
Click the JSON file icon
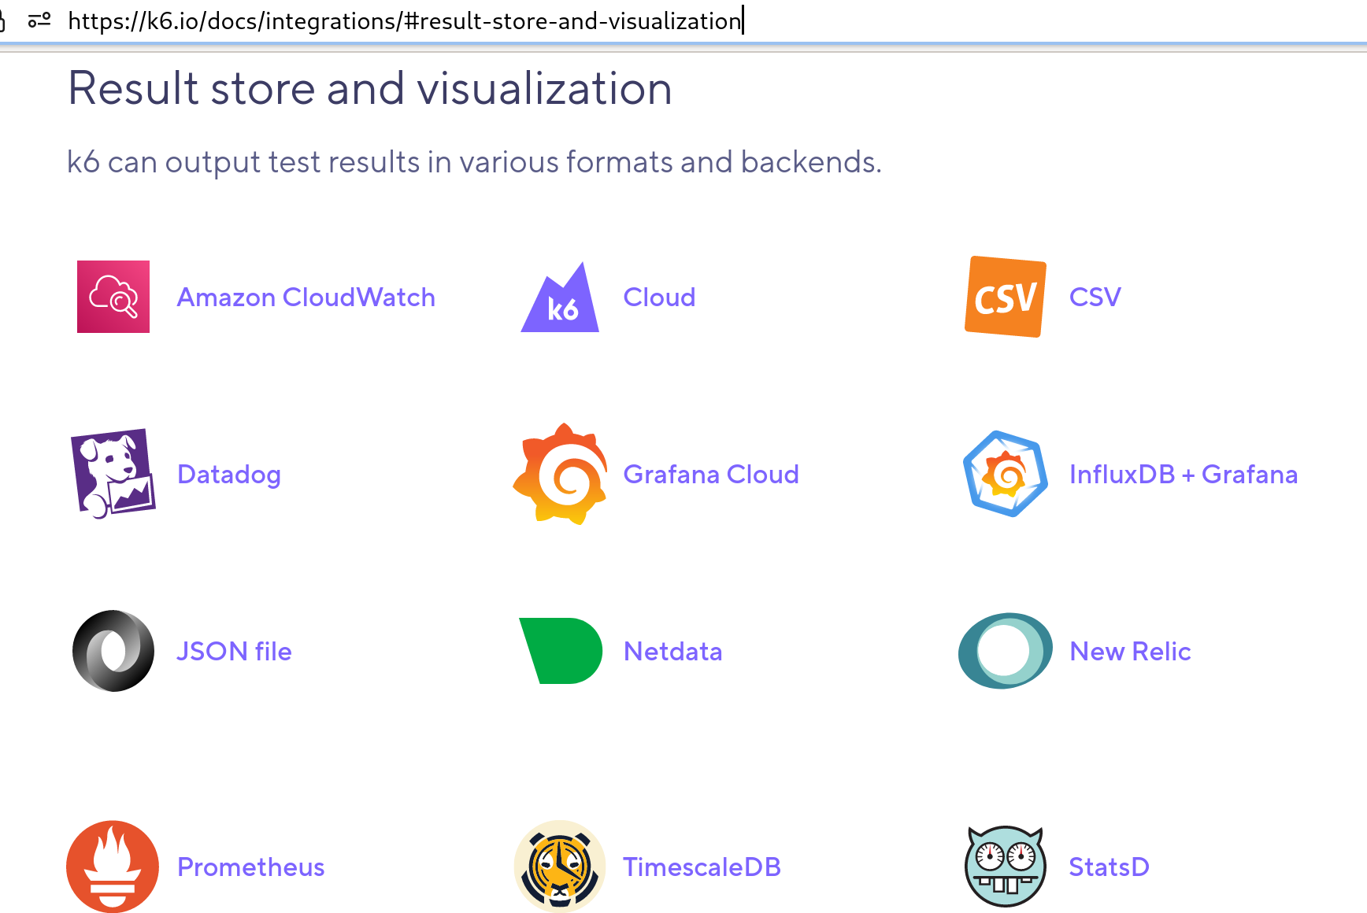[113, 651]
